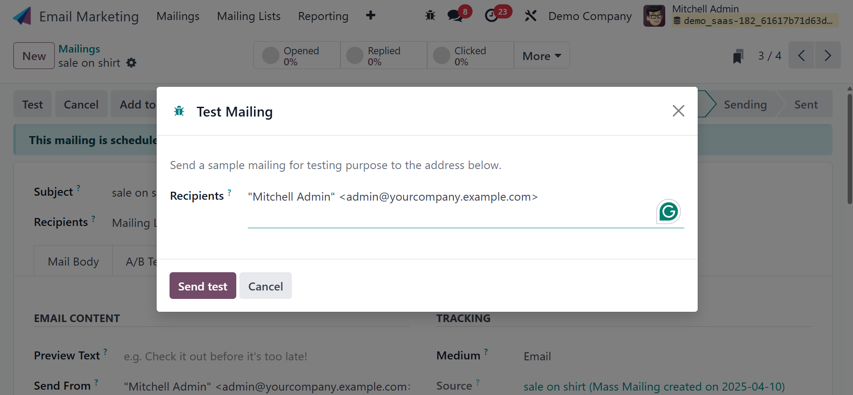Viewport: 853px width, 395px height.
Task: Open the activities clock icon
Action: 491,16
